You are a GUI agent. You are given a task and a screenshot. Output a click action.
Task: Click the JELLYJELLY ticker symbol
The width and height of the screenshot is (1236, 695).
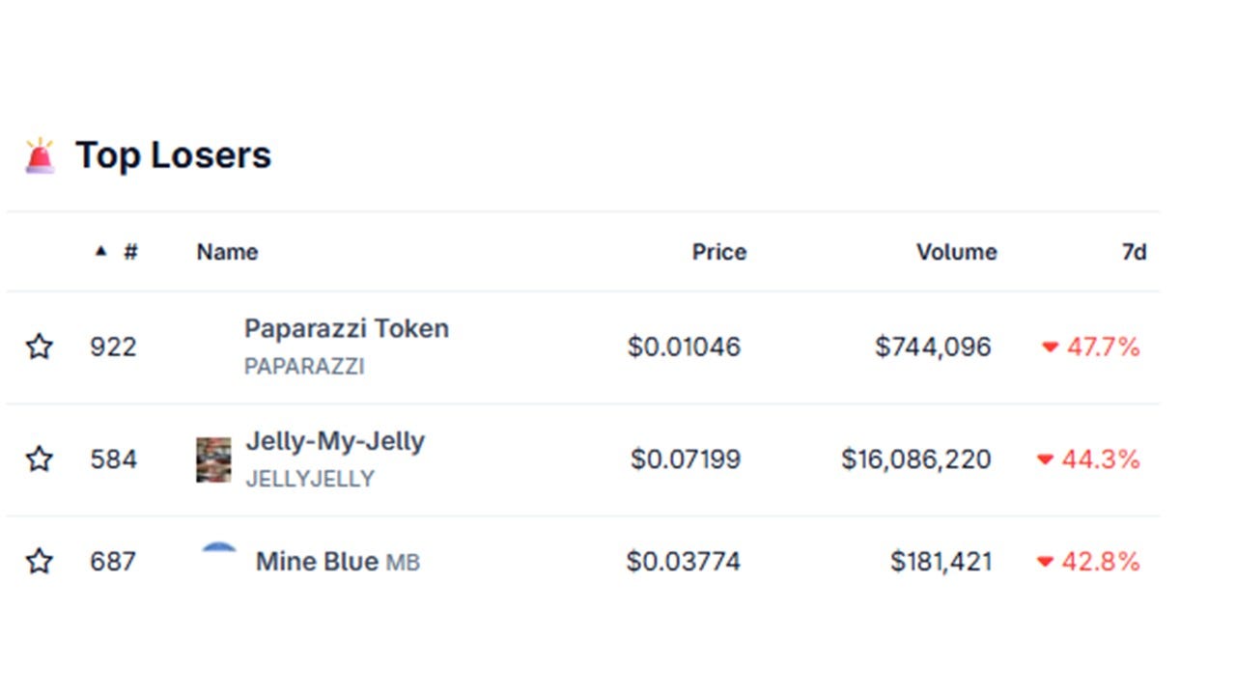(310, 479)
